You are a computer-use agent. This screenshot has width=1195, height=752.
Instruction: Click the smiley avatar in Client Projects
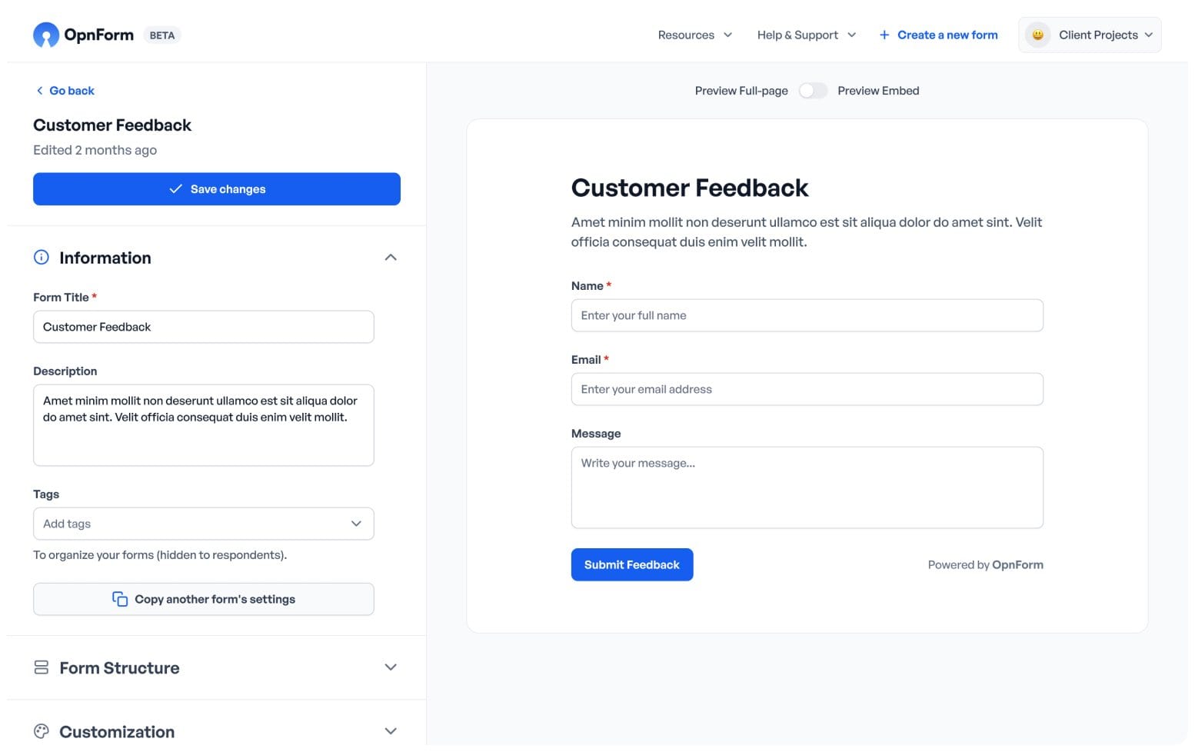click(1037, 35)
